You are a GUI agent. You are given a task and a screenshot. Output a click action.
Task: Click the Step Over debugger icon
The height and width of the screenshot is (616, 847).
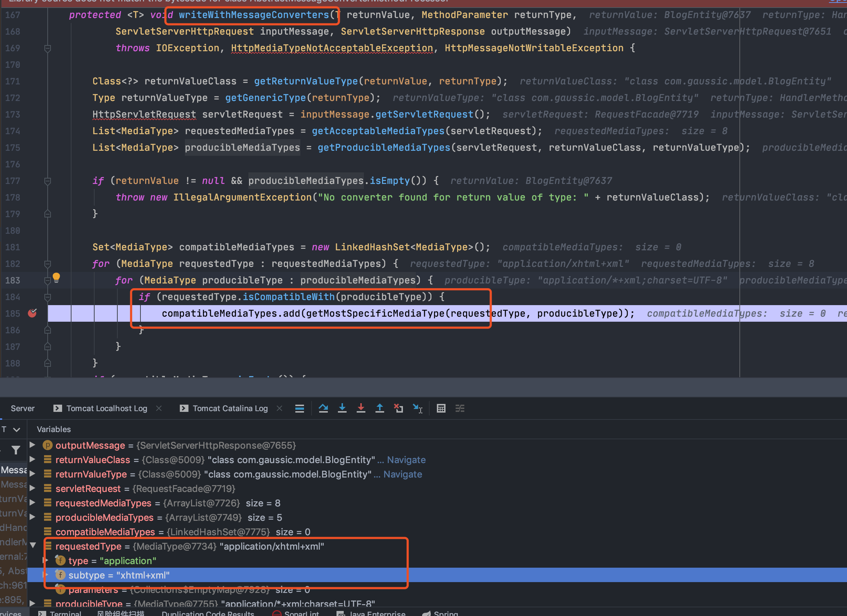coord(323,408)
